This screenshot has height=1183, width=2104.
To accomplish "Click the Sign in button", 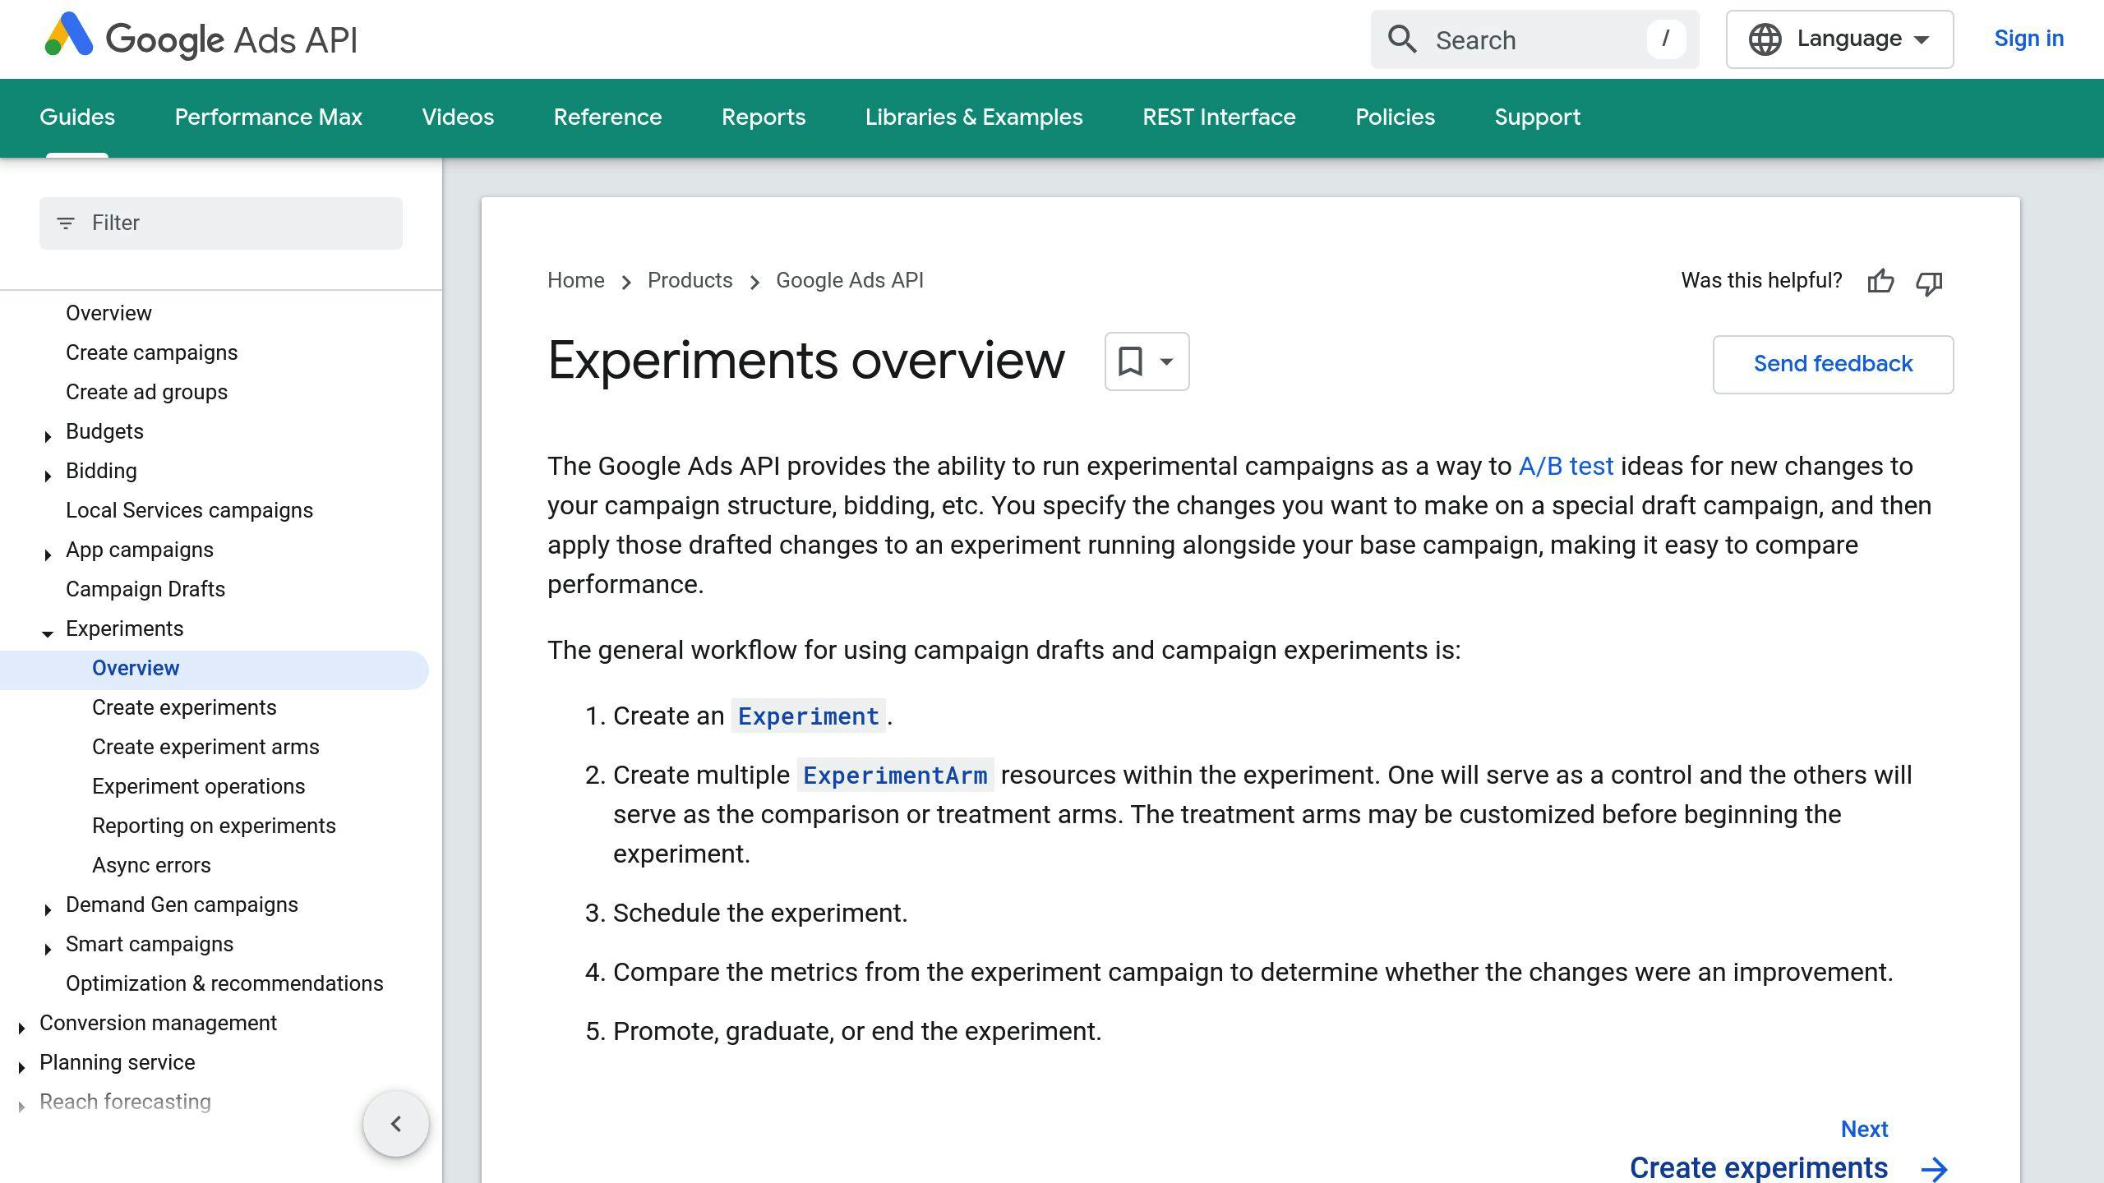I will click(x=2030, y=38).
